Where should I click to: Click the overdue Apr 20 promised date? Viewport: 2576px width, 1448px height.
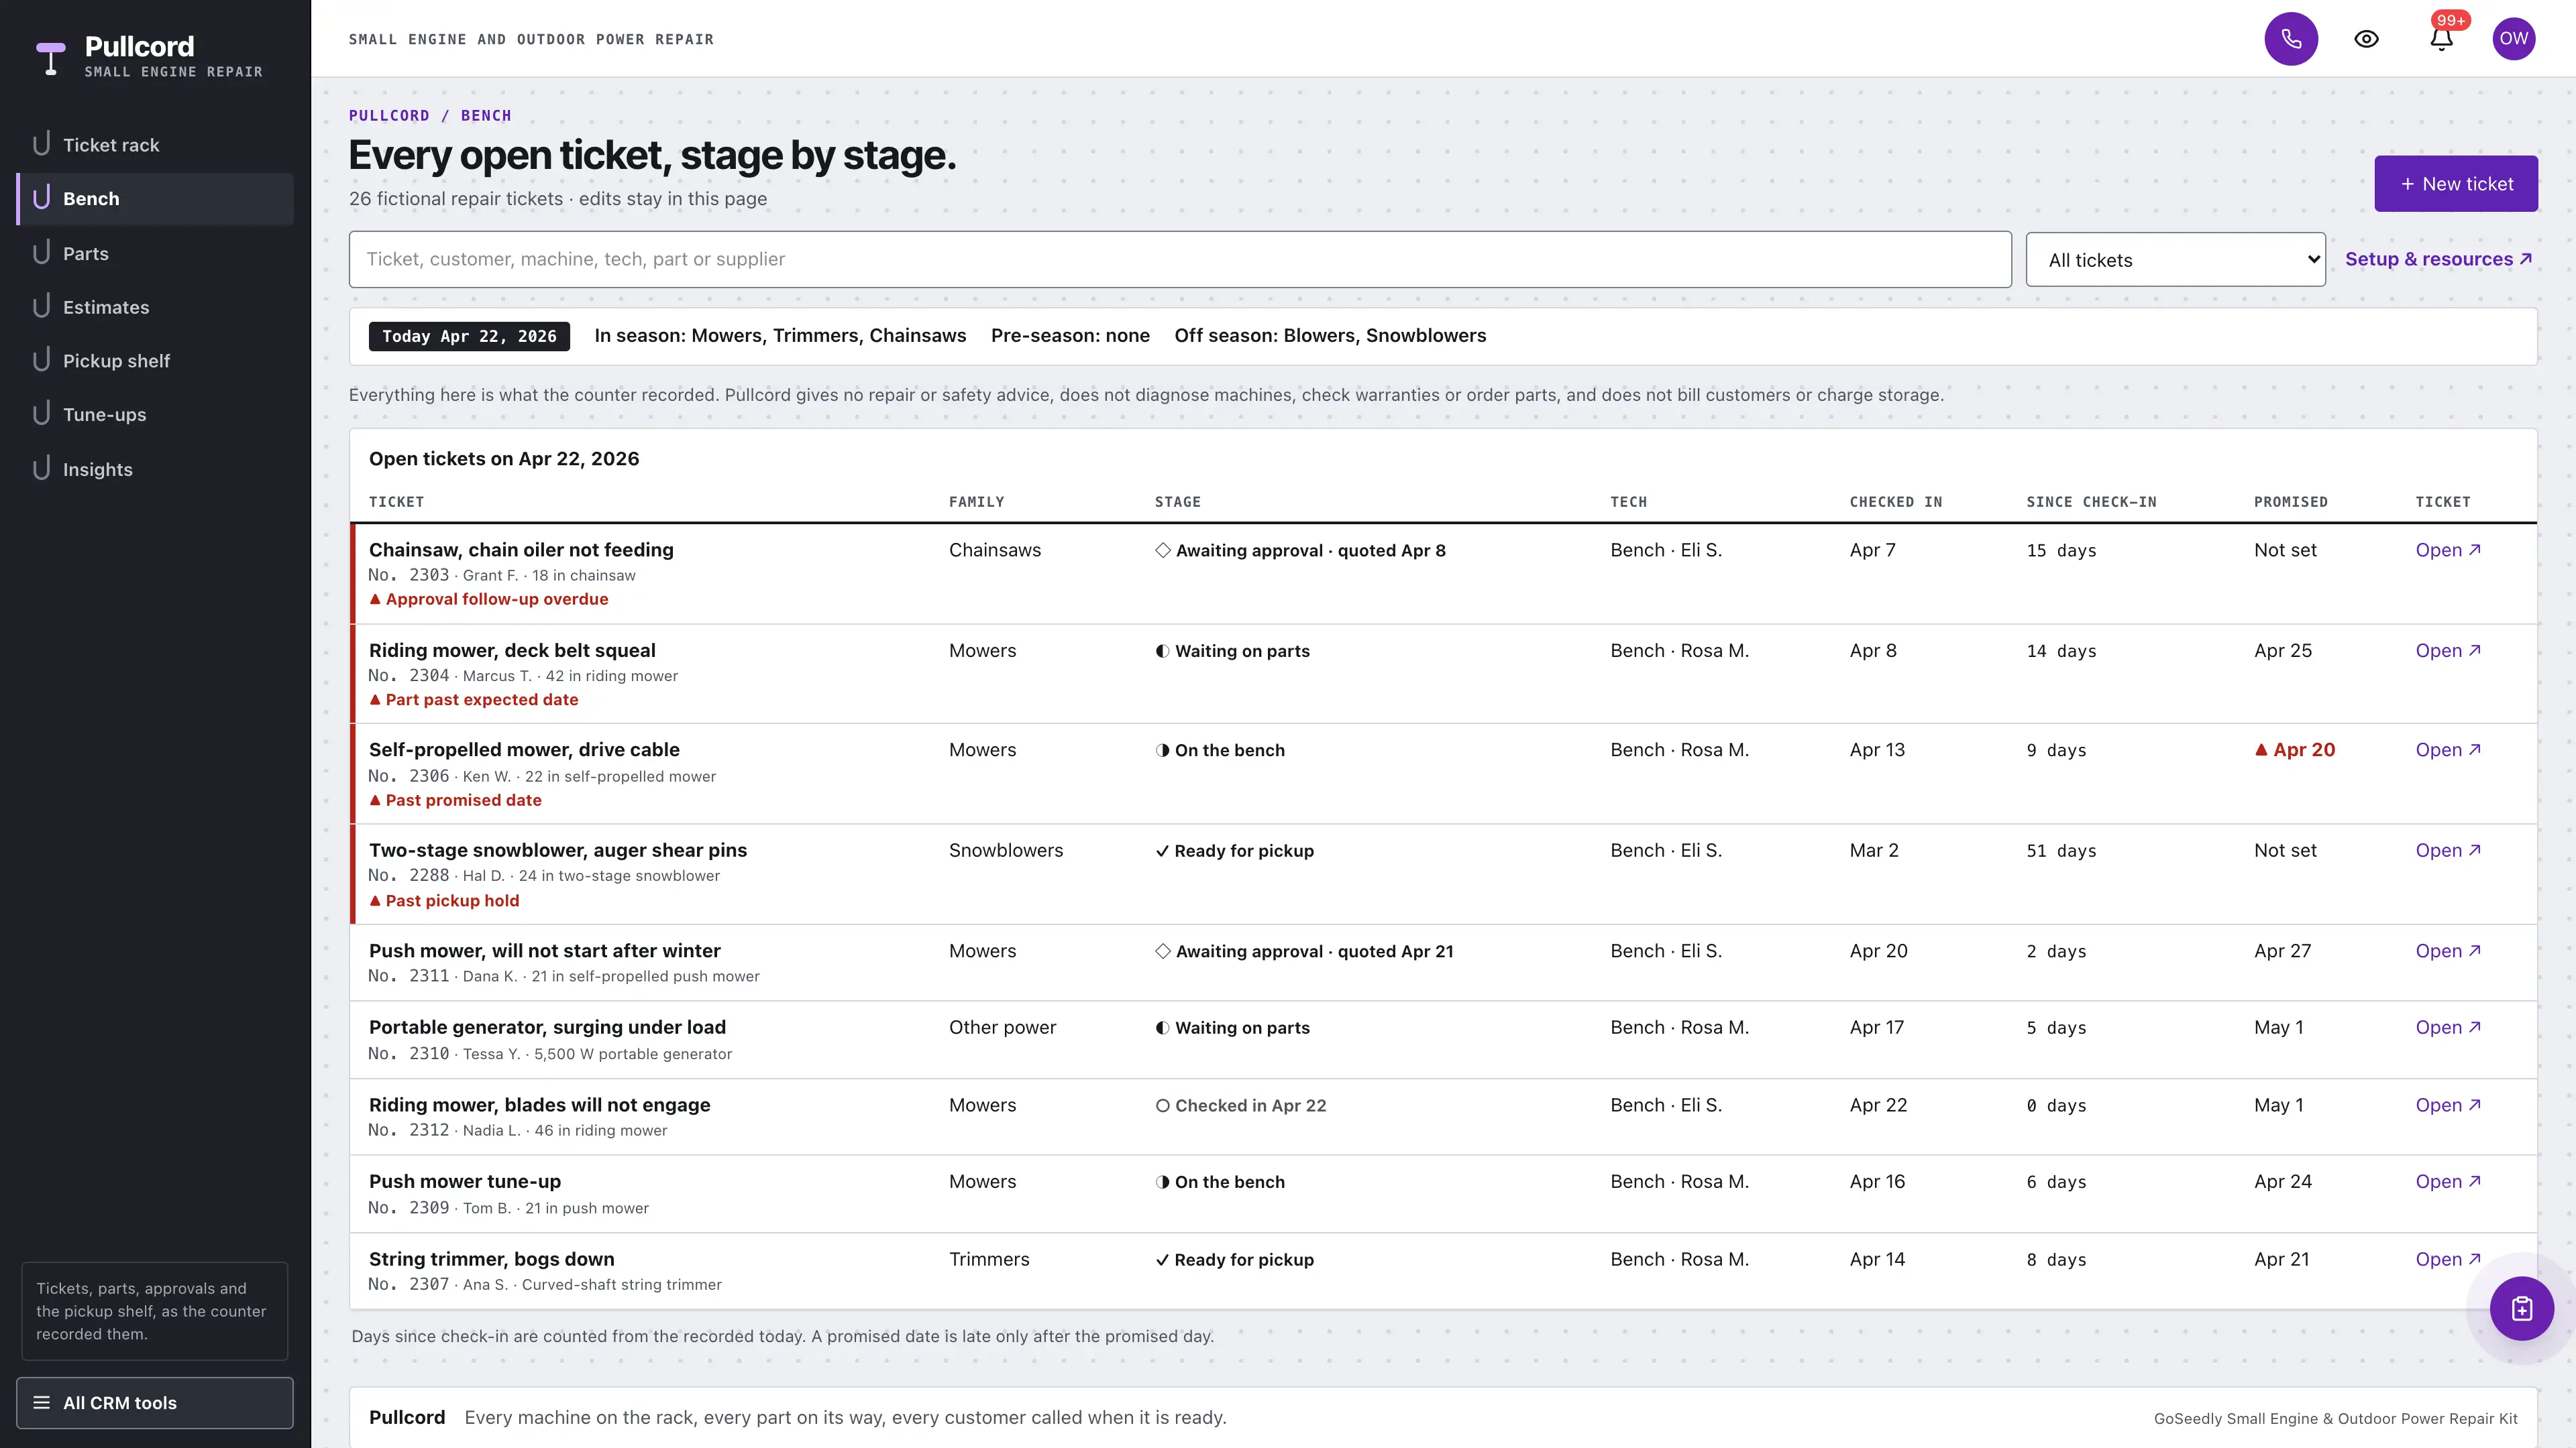(2295, 751)
